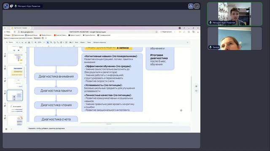Select the slide thumbnail with the yellow highlighted block
This screenshot has height=151, width=270.
[x=15, y=71]
